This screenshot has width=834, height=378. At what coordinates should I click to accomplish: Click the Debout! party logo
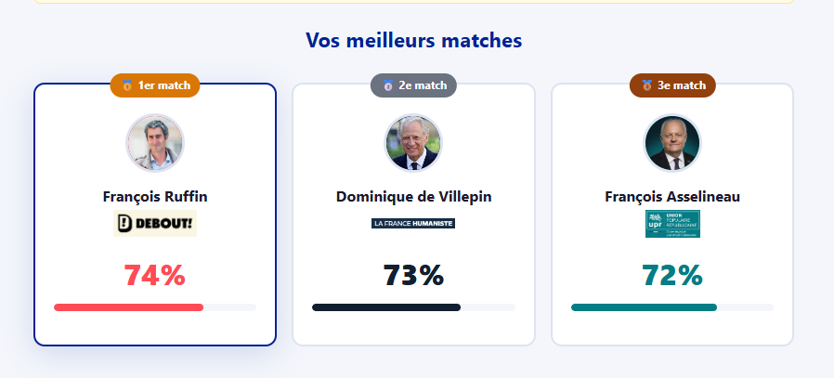(155, 224)
